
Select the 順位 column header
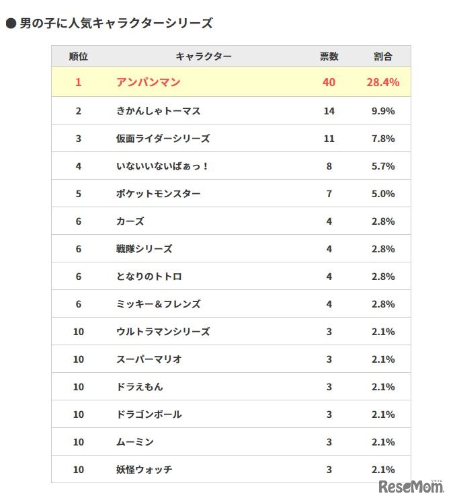click(x=79, y=57)
